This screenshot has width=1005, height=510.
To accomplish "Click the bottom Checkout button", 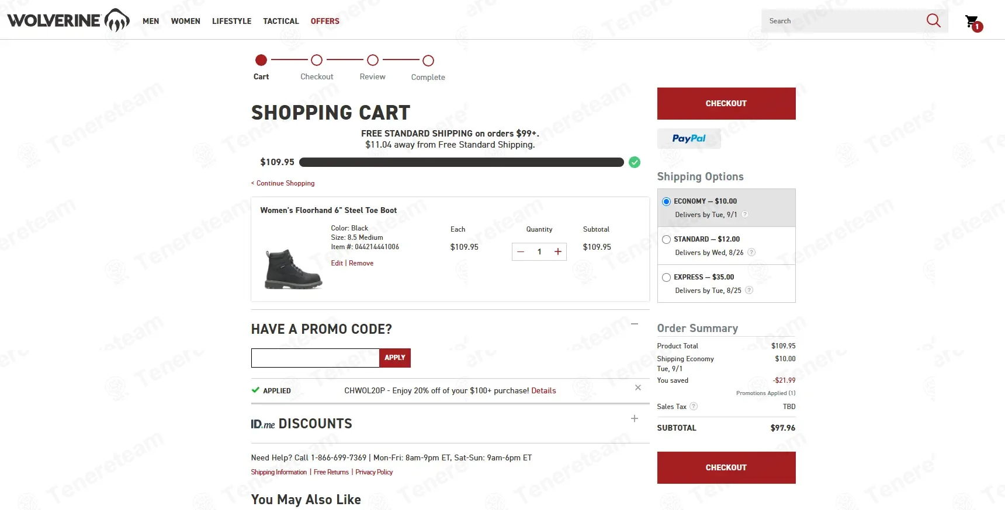I will click(726, 467).
